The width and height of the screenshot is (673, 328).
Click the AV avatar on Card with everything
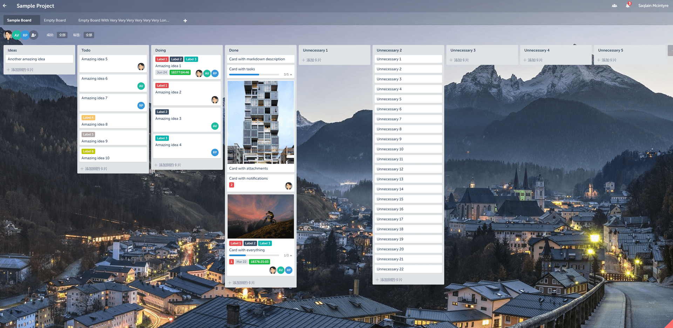[x=281, y=270]
